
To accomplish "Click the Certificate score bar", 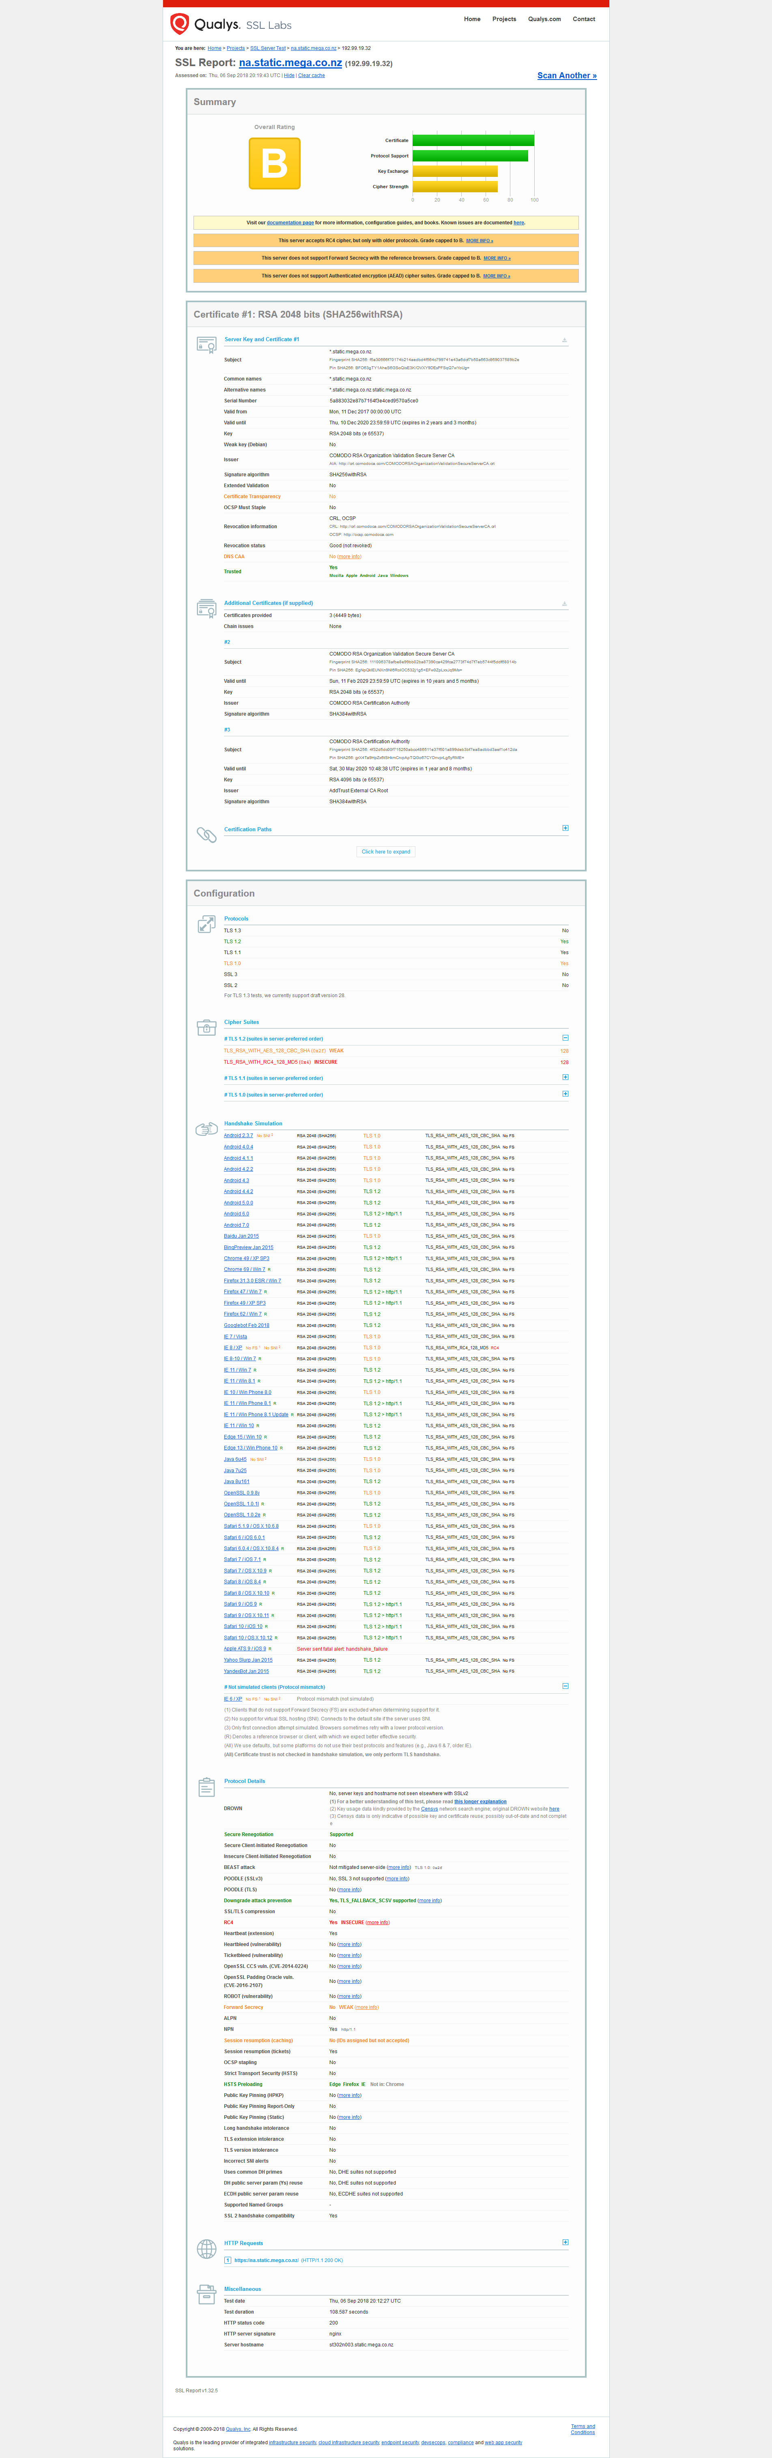I will [x=473, y=140].
